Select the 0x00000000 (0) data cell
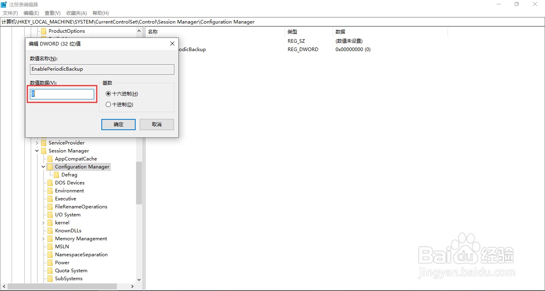545x291 pixels. (353, 49)
